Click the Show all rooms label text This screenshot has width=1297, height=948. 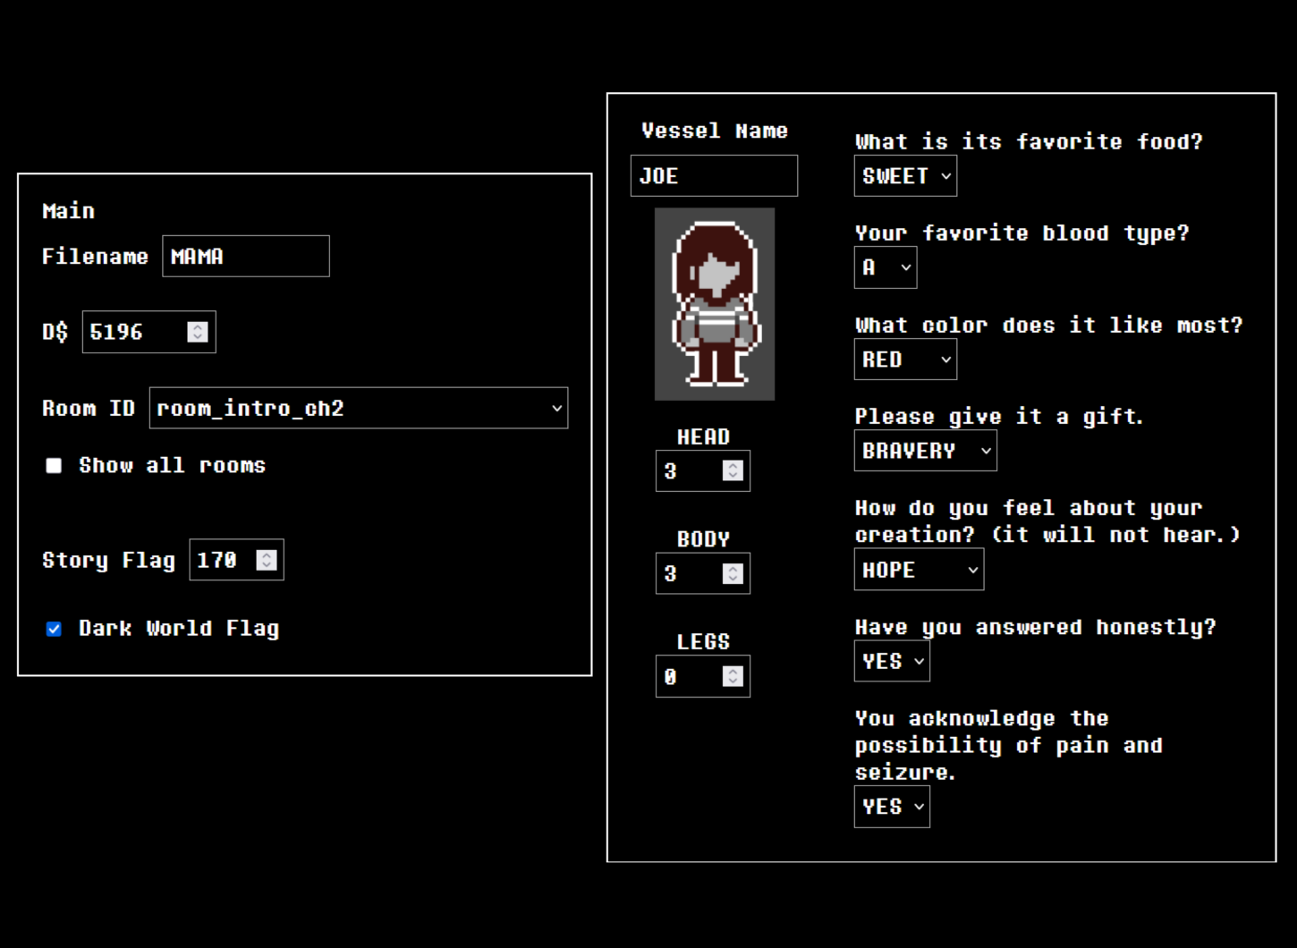[172, 465]
